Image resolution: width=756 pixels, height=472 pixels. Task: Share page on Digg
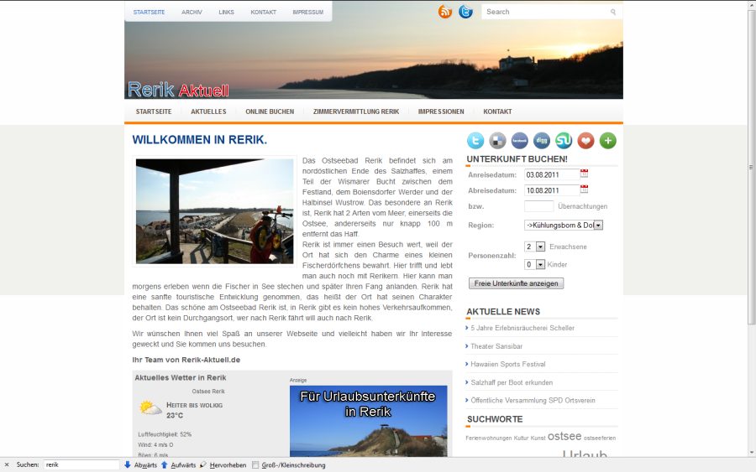[542, 141]
